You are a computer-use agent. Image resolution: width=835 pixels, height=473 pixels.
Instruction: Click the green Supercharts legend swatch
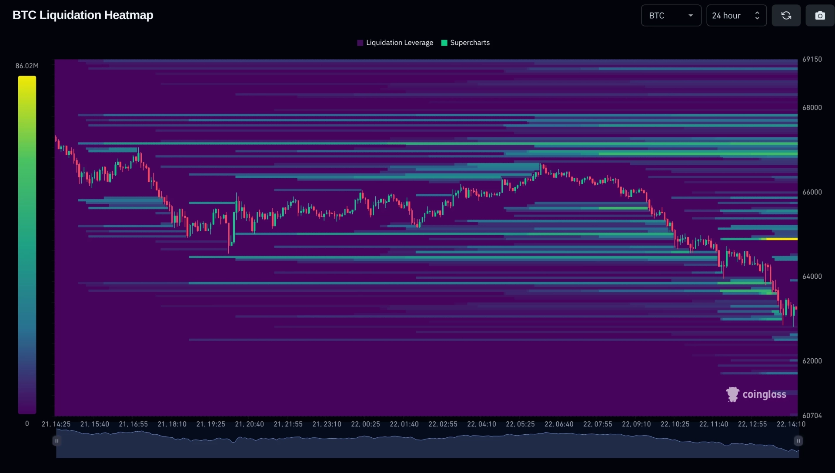(x=444, y=43)
